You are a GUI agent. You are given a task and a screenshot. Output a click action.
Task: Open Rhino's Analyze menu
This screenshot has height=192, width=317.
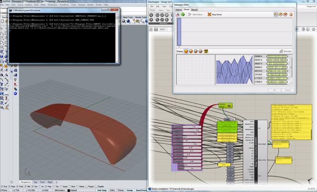81,5
